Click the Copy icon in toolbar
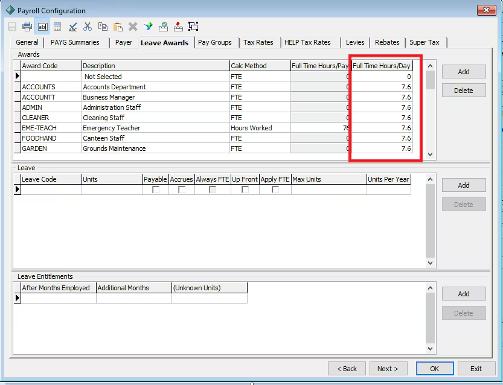503x385 pixels. [103, 27]
